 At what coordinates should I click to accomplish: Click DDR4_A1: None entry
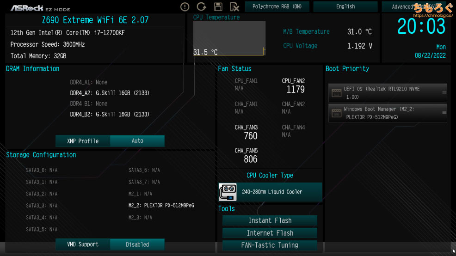point(89,83)
